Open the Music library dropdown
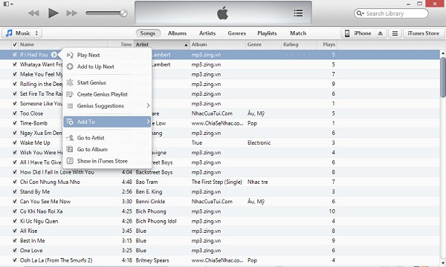The height and width of the screenshot is (267, 446). [22, 33]
